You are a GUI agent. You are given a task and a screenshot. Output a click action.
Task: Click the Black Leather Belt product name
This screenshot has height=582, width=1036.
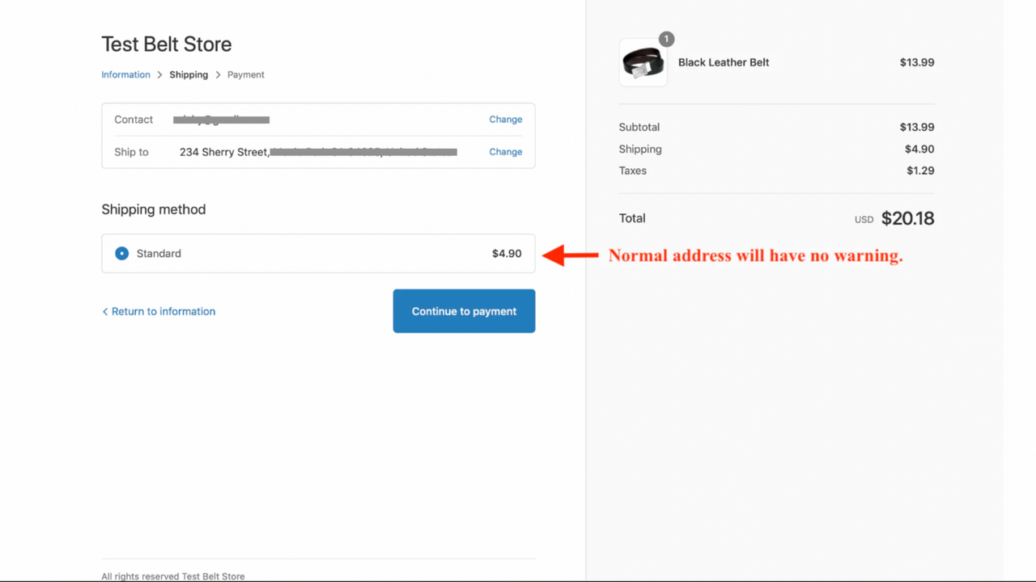pyautogui.click(x=724, y=62)
